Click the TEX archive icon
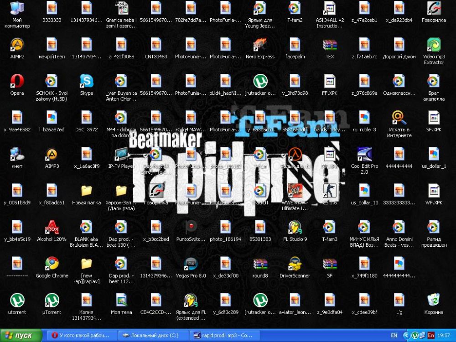Screen dimensions: 456x342 pos(330,45)
